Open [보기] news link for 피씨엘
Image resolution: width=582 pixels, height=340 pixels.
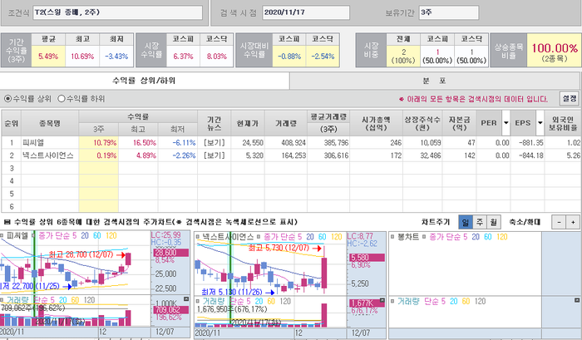pyautogui.click(x=215, y=142)
